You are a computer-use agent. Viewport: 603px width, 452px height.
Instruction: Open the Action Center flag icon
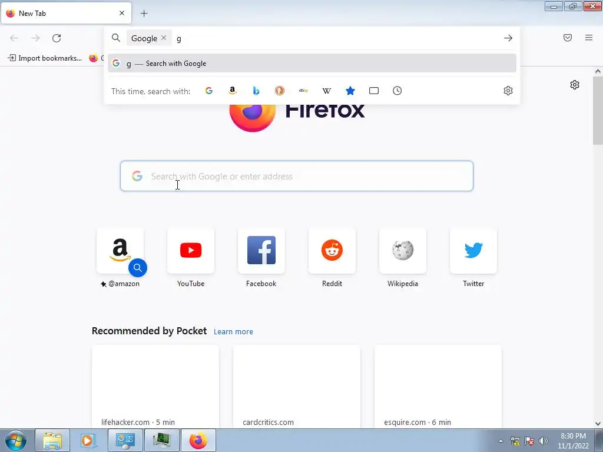(x=529, y=441)
